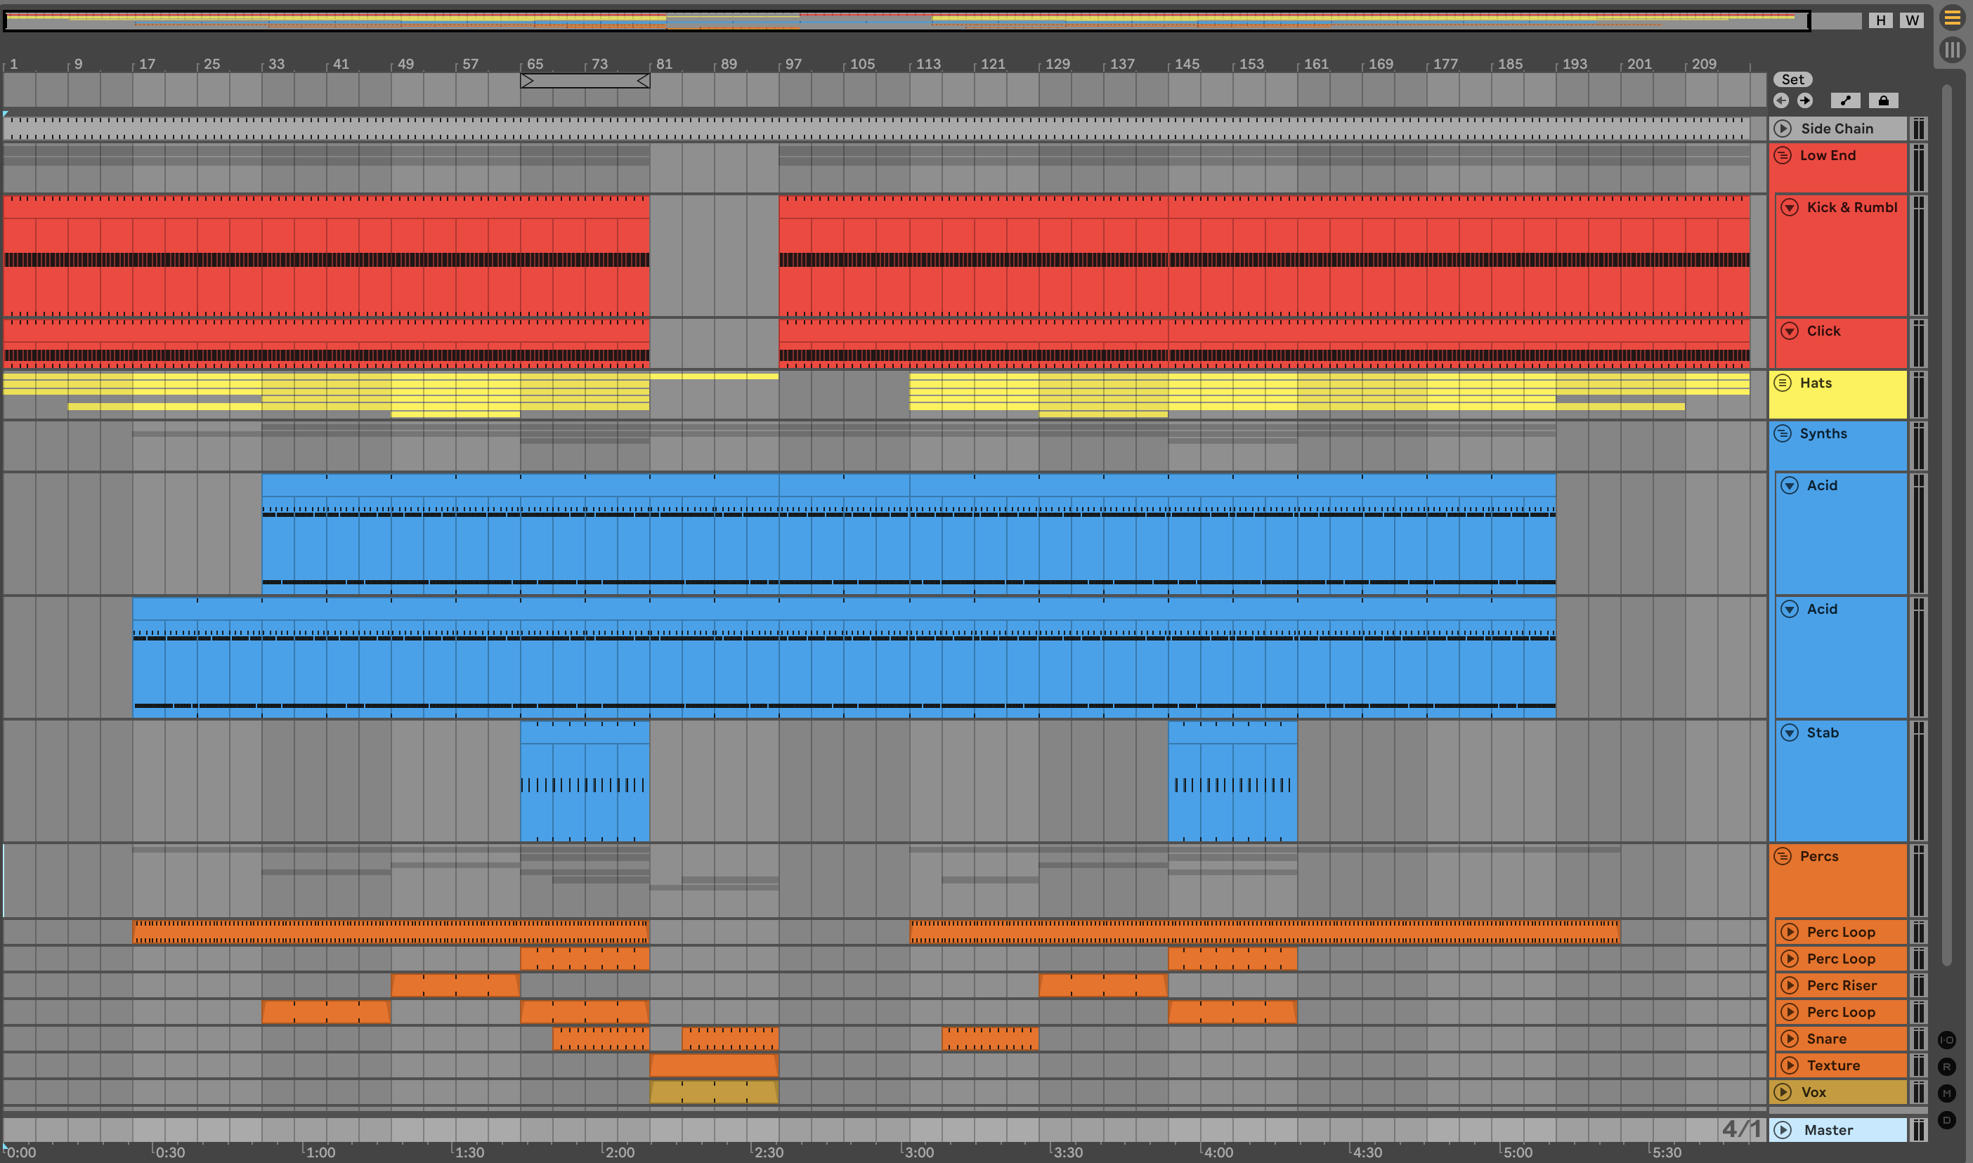This screenshot has width=1973, height=1163.
Task: Toggle Automation Mode button
Action: pyautogui.click(x=1845, y=100)
